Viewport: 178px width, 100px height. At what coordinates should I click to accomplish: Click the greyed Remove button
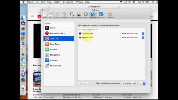pos(83,83)
